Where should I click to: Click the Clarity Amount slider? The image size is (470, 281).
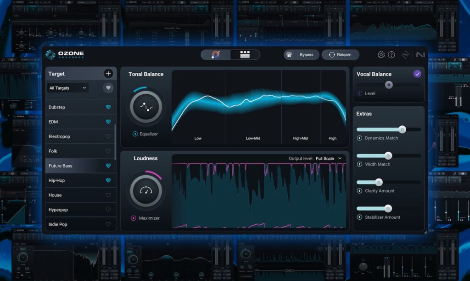[x=389, y=182]
